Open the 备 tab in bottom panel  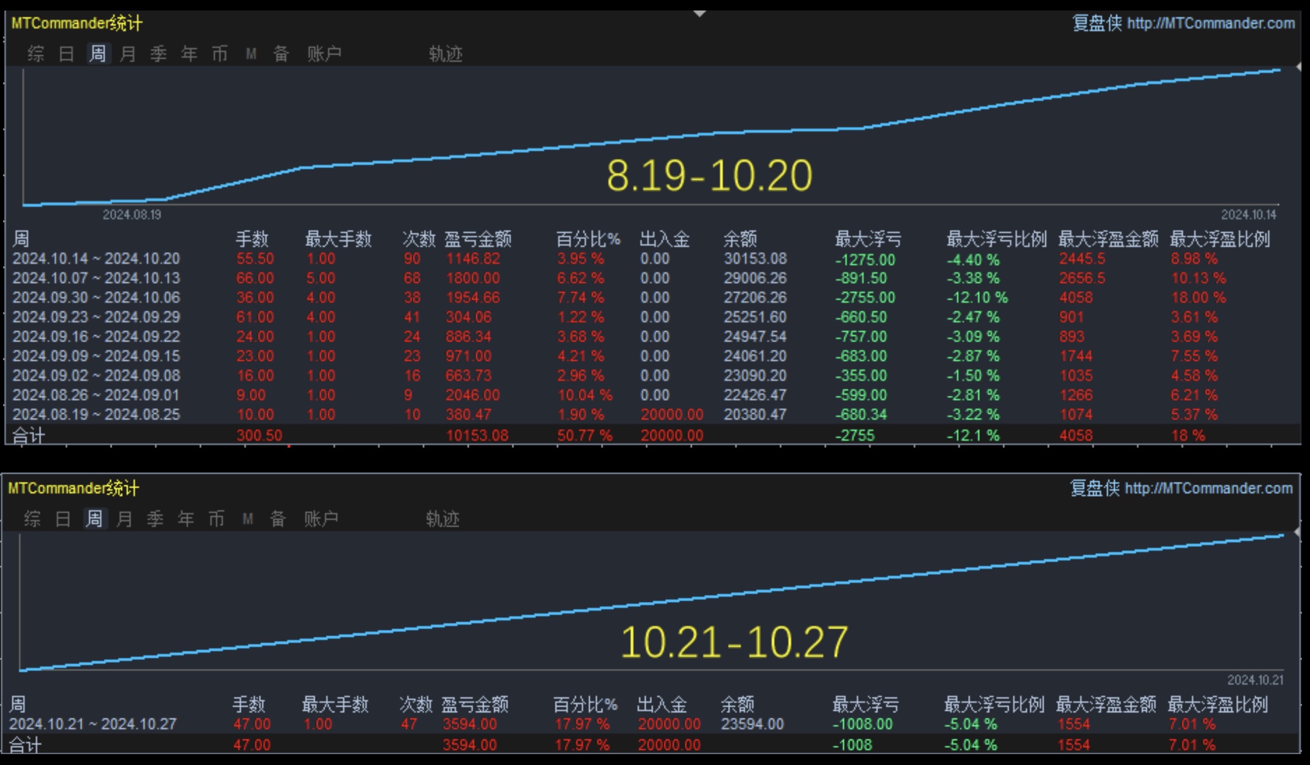(278, 518)
